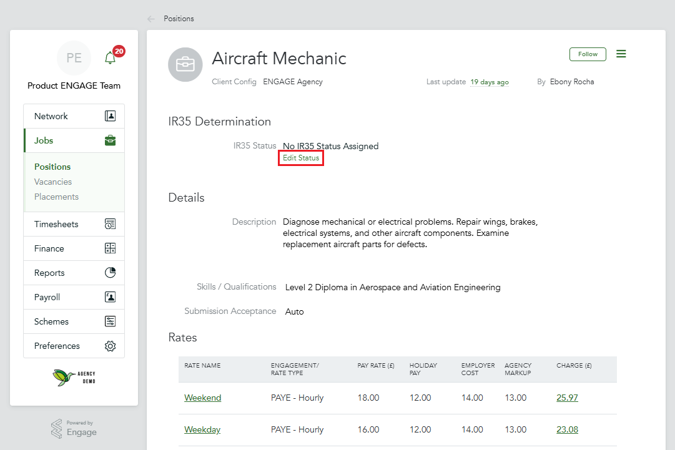Click the Weekday pay rate 16.00 cell

click(x=368, y=430)
